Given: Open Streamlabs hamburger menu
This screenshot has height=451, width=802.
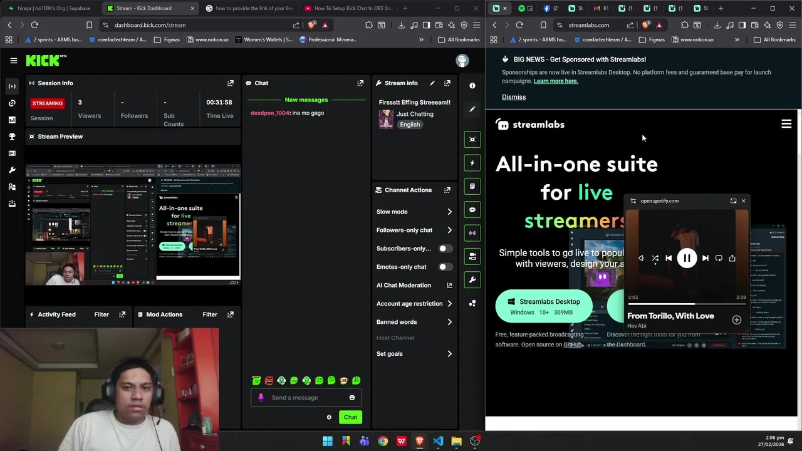Looking at the screenshot, I should point(786,124).
